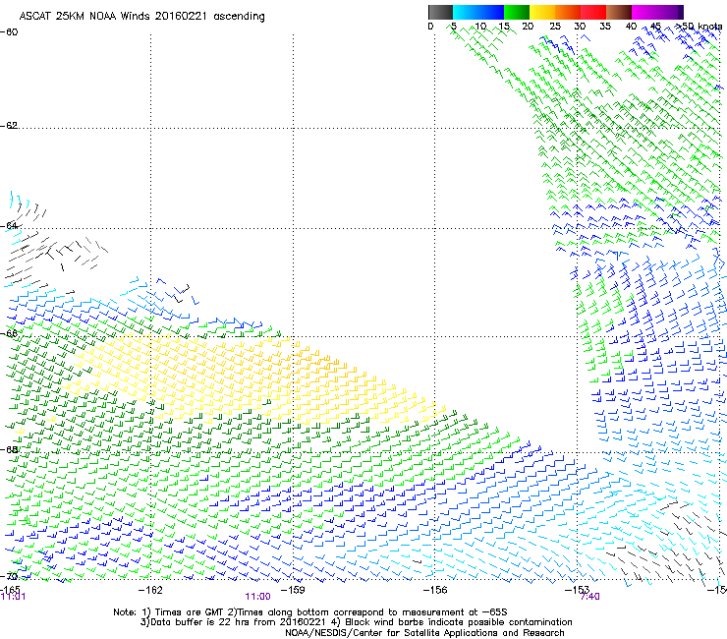Select the cyan-to-blue 5–15 knot legend segment

(x=478, y=12)
